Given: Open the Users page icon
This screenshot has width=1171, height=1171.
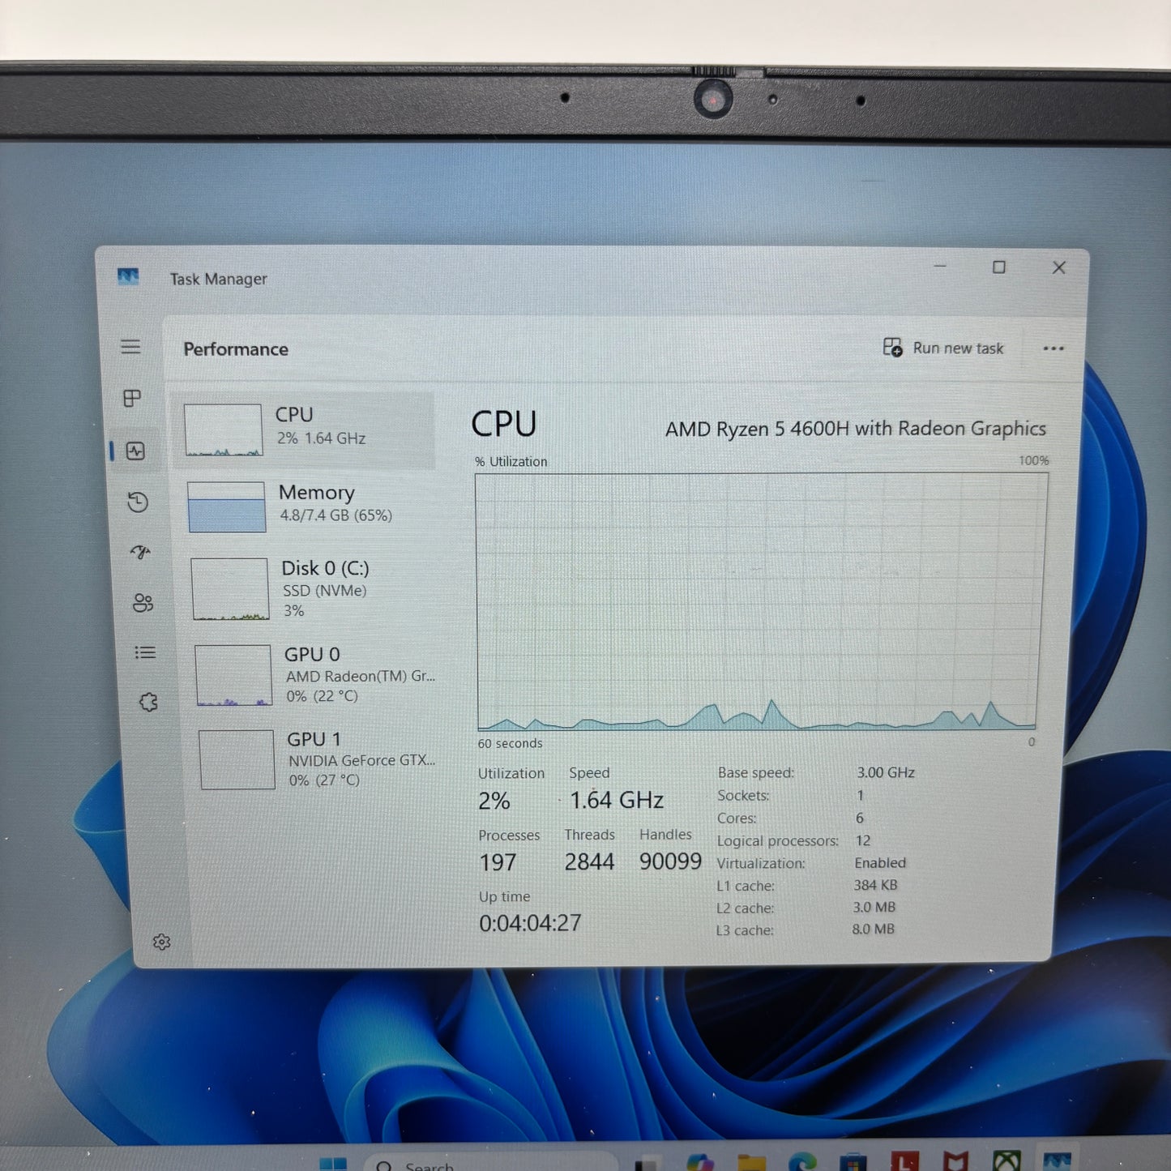Looking at the screenshot, I should click(x=143, y=603).
